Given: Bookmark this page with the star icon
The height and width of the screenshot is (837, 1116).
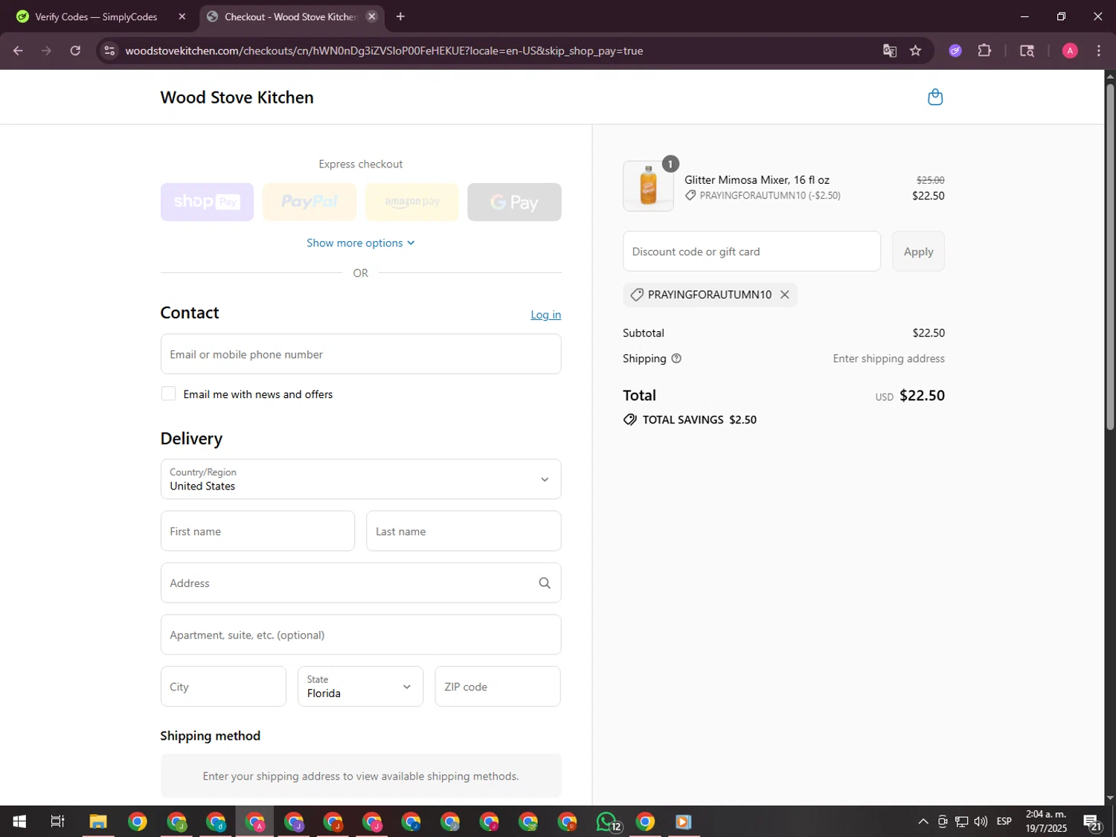Looking at the screenshot, I should tap(916, 51).
